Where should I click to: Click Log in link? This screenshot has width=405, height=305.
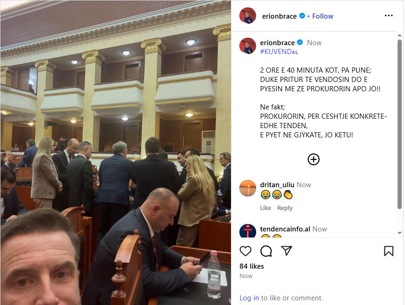pos(249,298)
